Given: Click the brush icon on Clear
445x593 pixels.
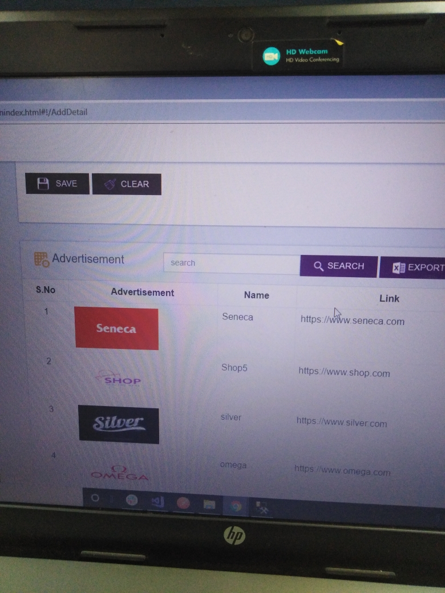Looking at the screenshot, I should (x=110, y=184).
